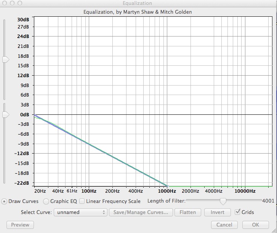Viewport: 277px width, 233px height.
Task: Click the curve control point at 20Hz 0dB
Action: click(x=35, y=115)
